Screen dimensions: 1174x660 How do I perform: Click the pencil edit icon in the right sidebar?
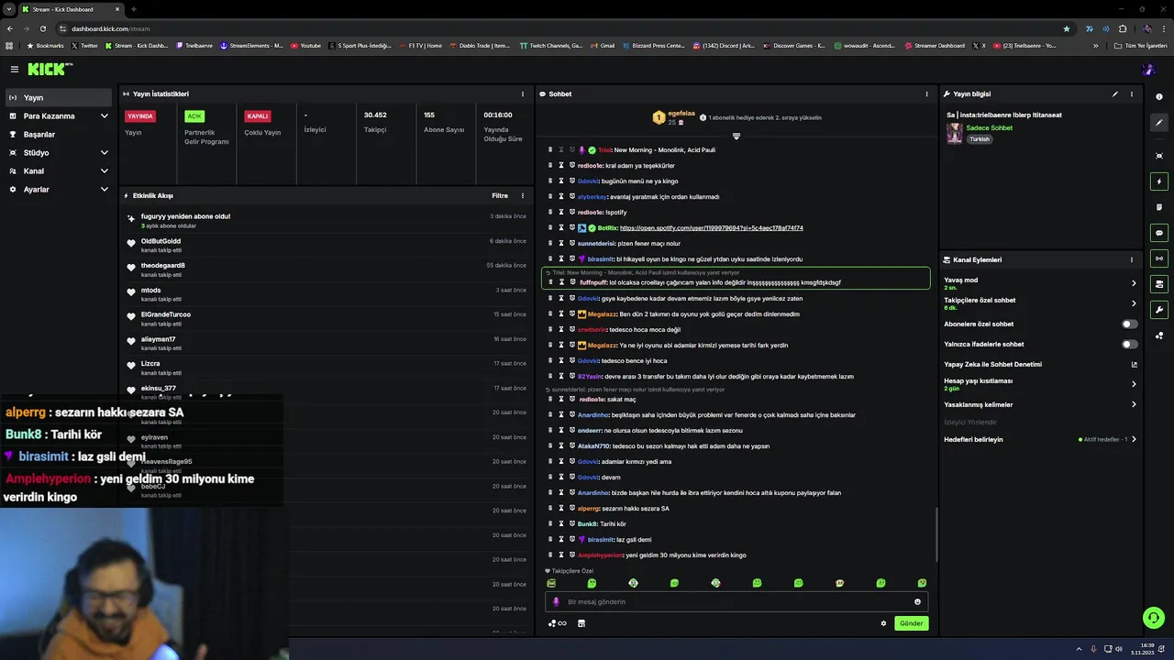[x=1159, y=122]
